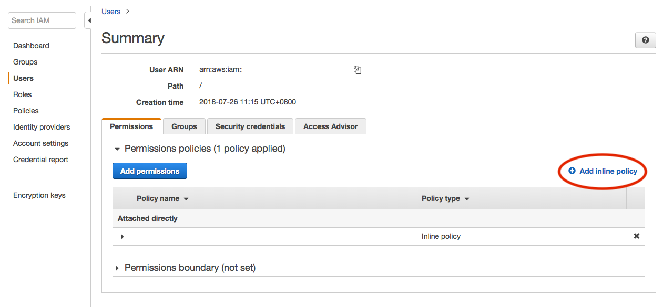Image resolution: width=663 pixels, height=307 pixels.
Task: Select the Access Advisor tab
Action: [331, 126]
